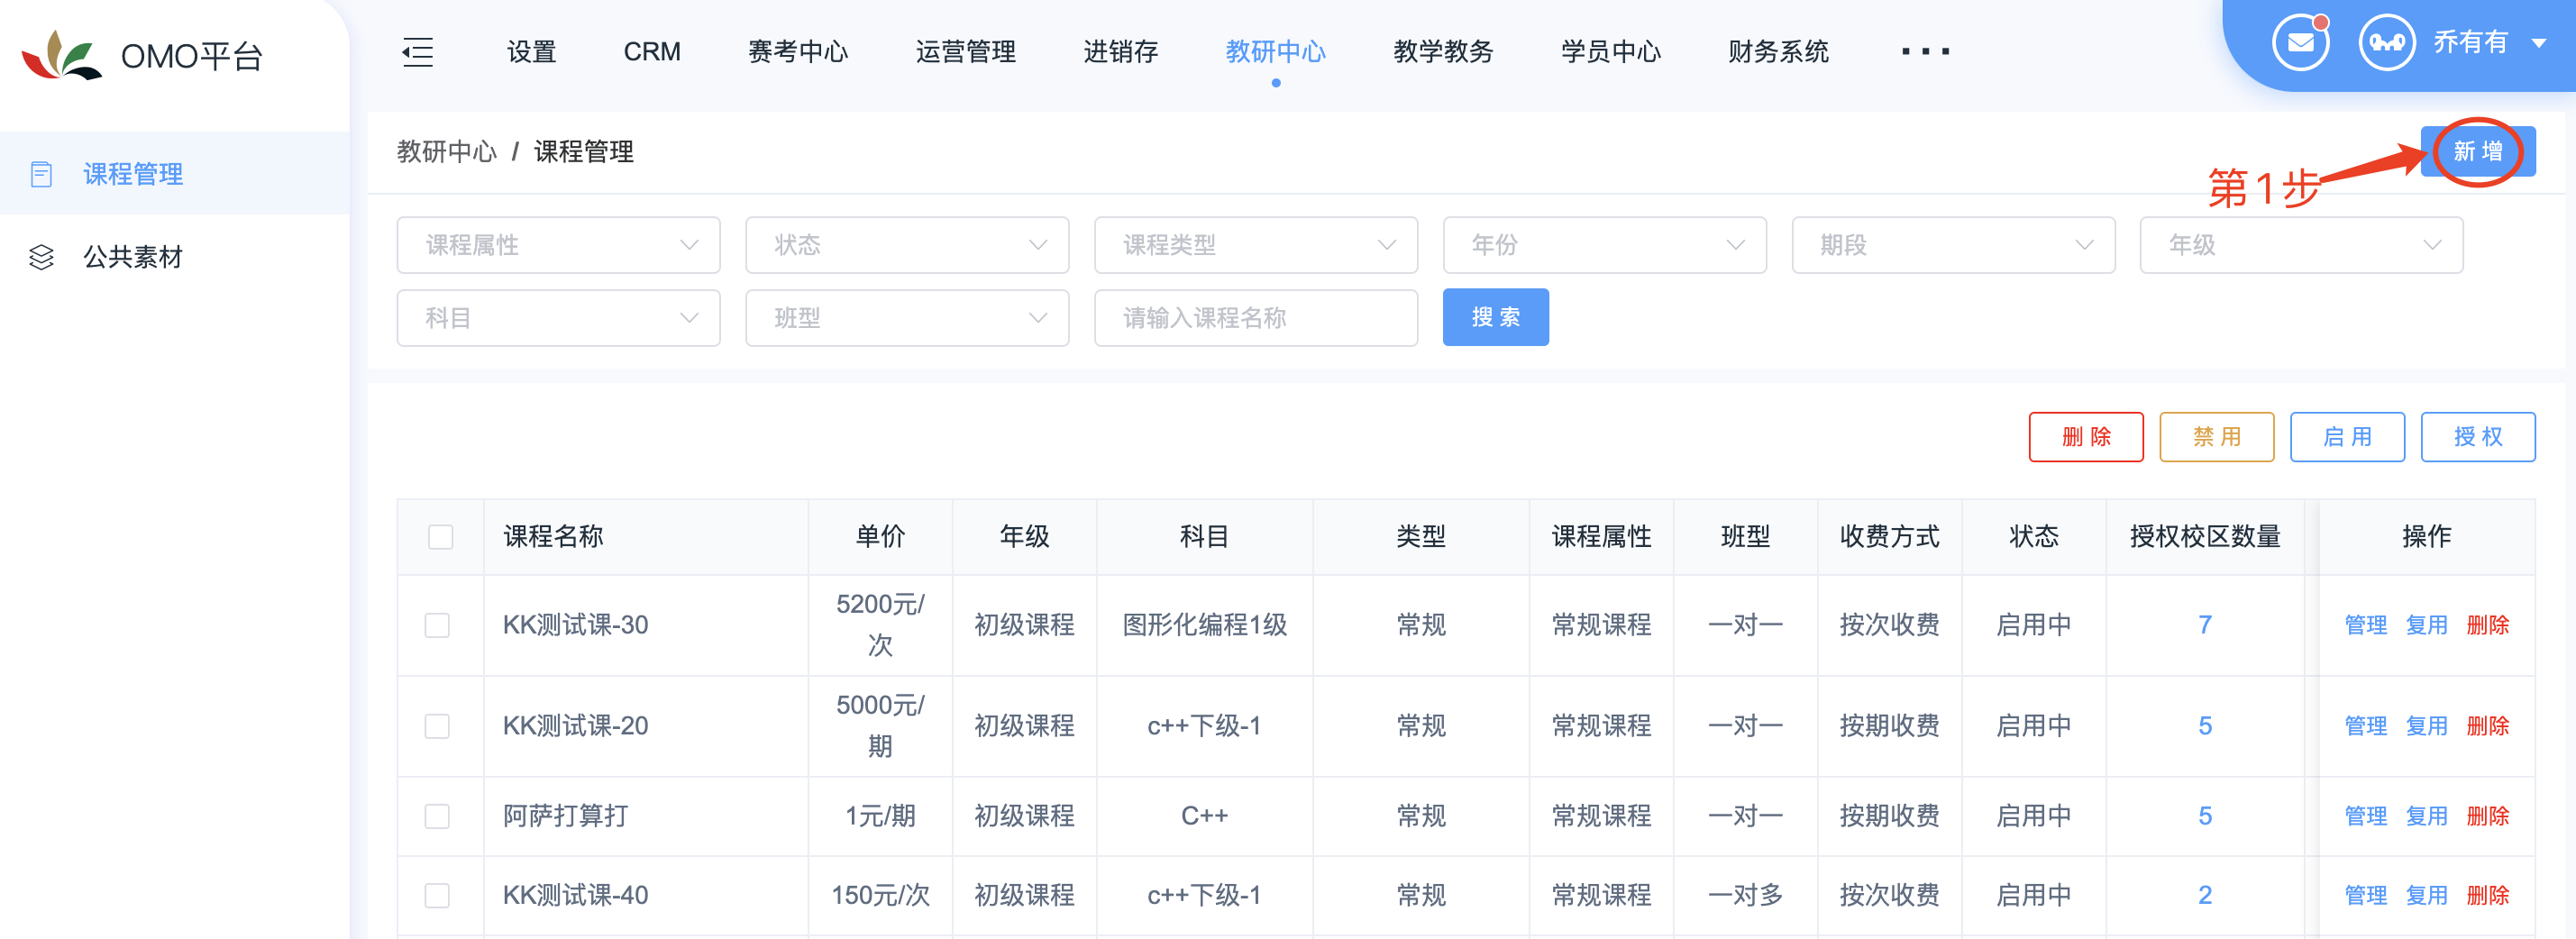Click the 启用 button
This screenshot has height=939, width=2576.
click(x=2347, y=437)
